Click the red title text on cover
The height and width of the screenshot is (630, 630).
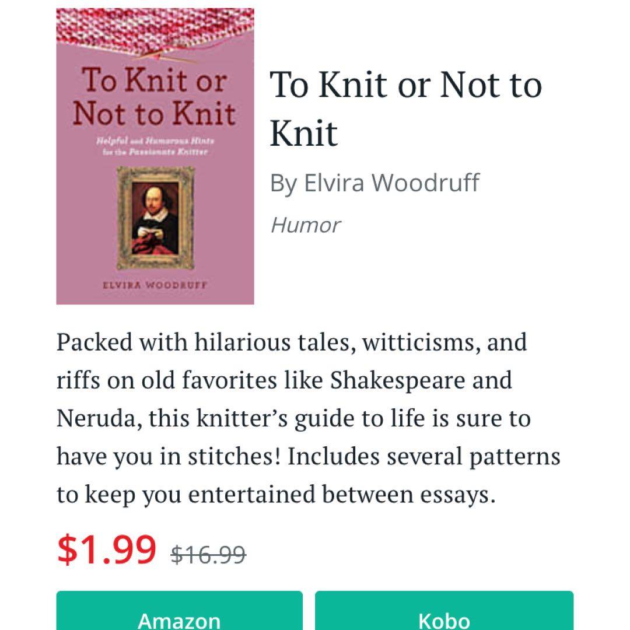[155, 96]
